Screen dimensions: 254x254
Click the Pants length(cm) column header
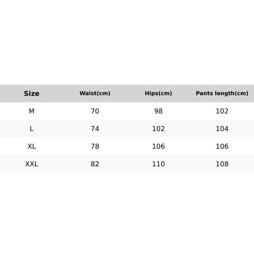(222, 93)
